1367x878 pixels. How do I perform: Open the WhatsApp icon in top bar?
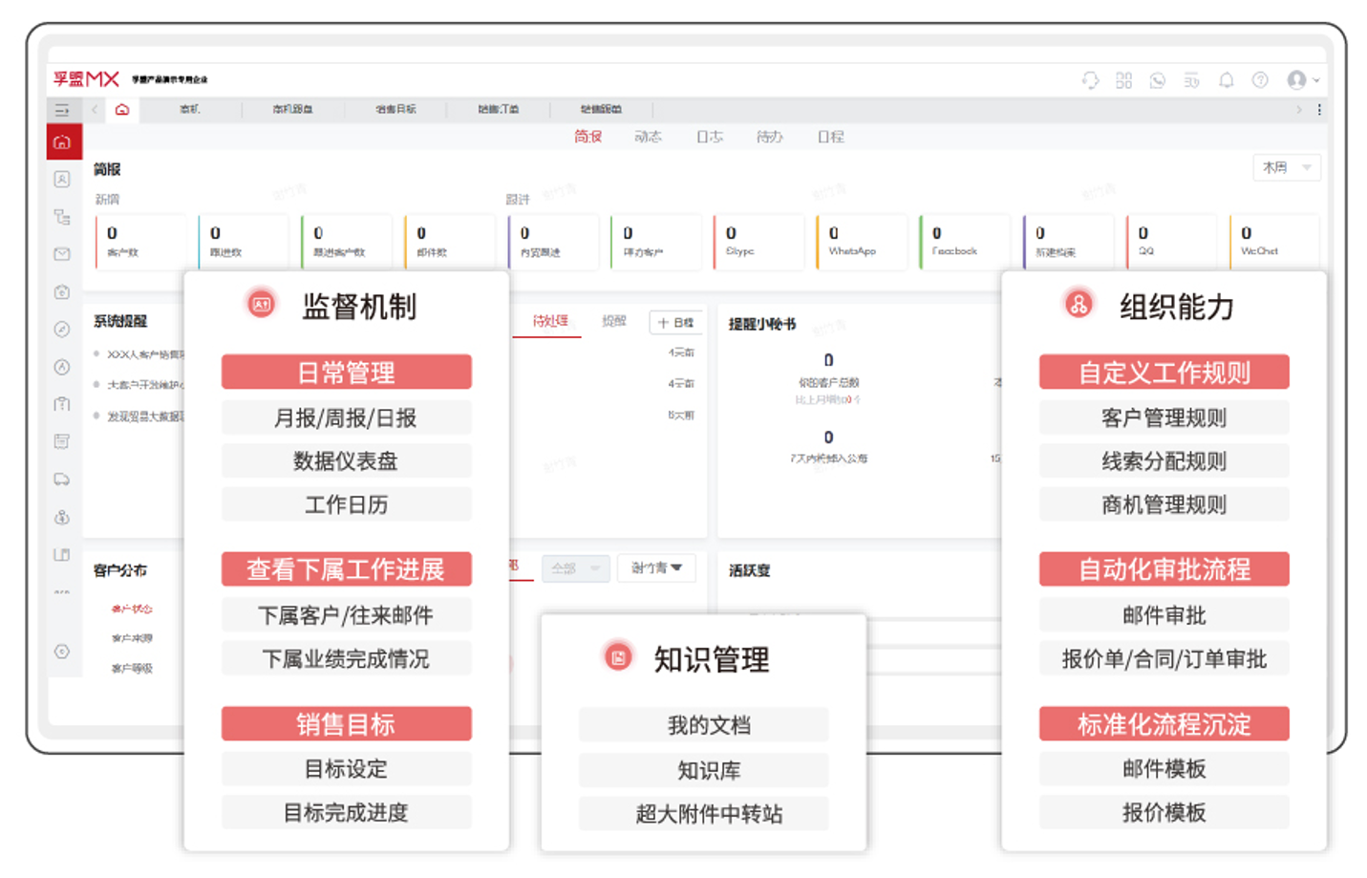click(1158, 80)
